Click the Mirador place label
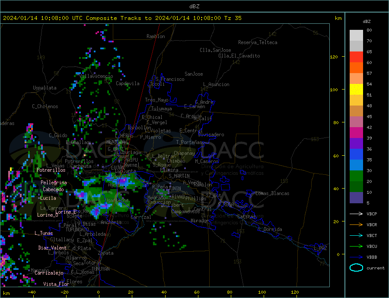 200,221
